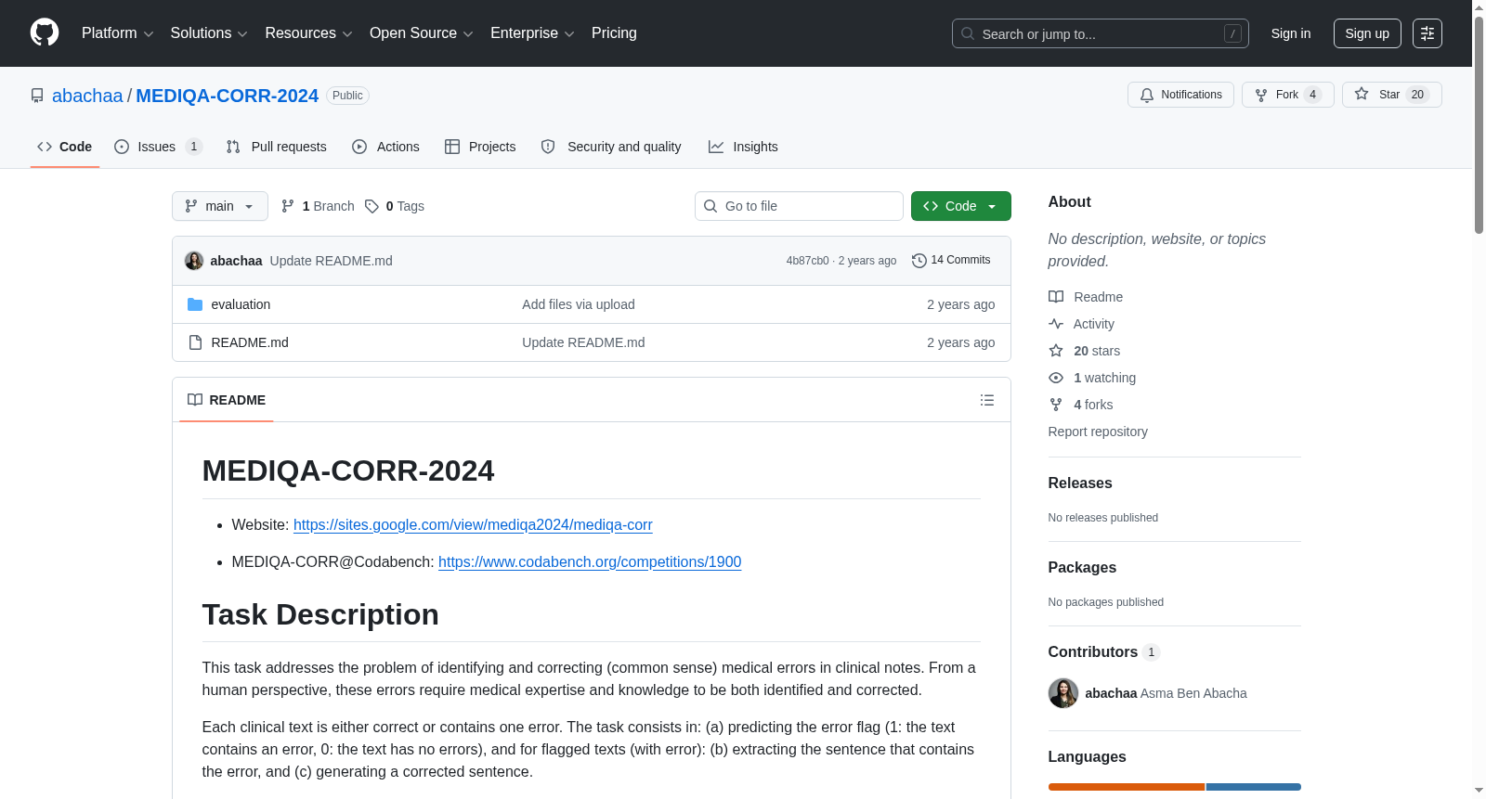Click the commit history clock icon
This screenshot has height=799, width=1486.
919,261
